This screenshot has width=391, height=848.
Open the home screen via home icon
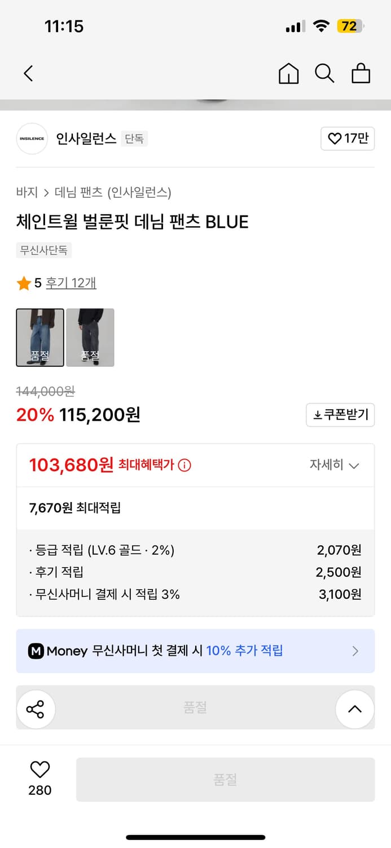click(x=288, y=73)
